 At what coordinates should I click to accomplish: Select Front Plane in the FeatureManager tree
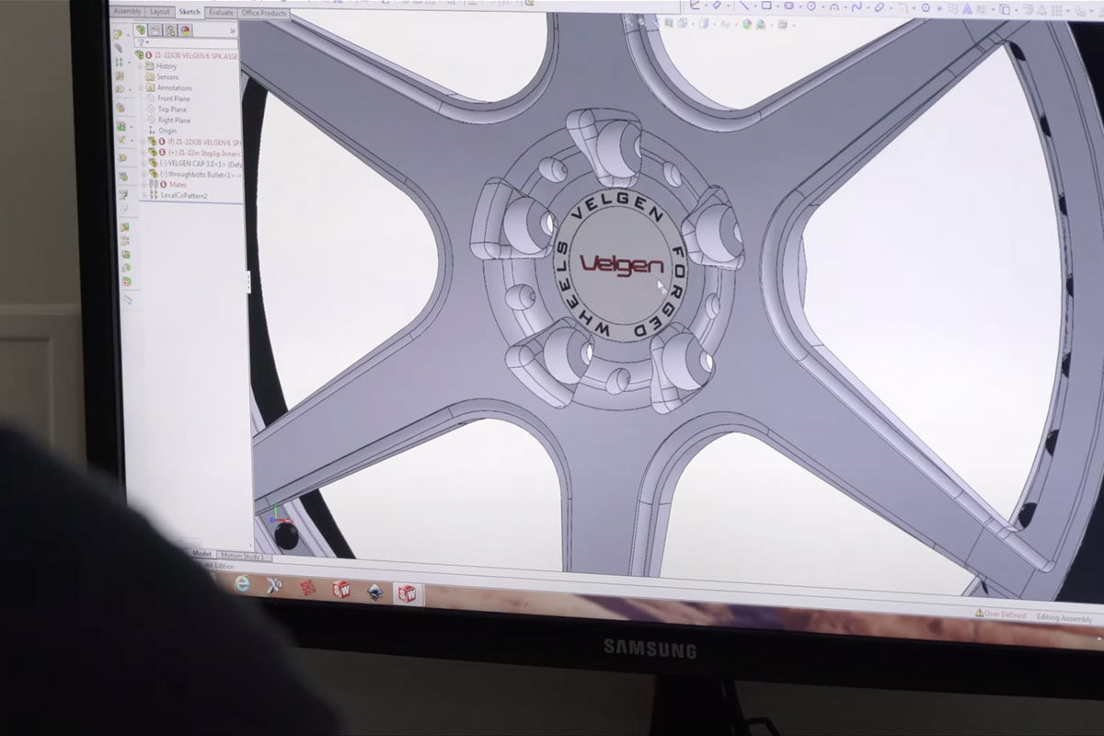(x=173, y=98)
